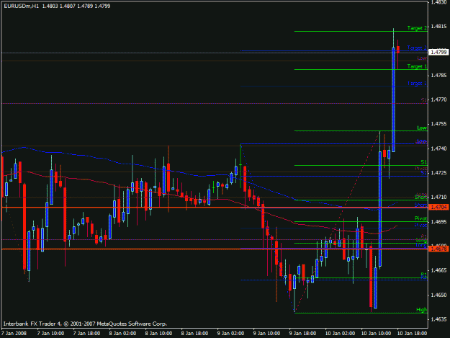Screen dimensions: 450x338
Task: Click the green S1 level label
Action: coord(424,162)
